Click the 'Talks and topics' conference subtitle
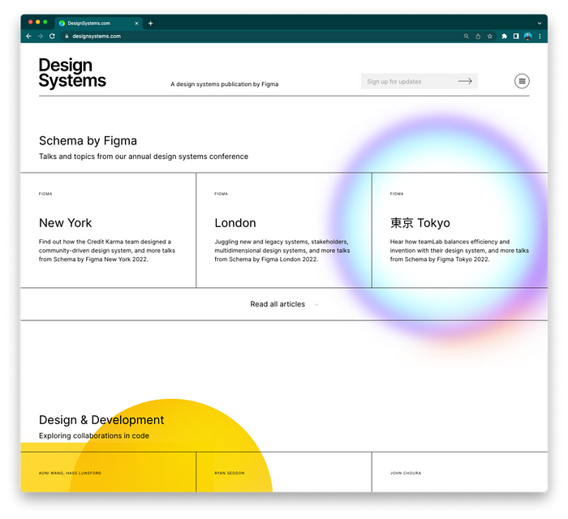This screenshot has height=519, width=568. [144, 157]
